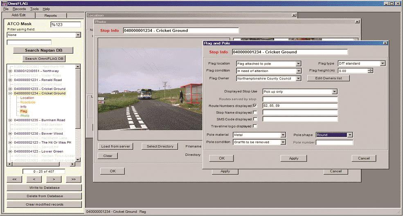Switch to the Add/Edit tab
The height and width of the screenshot is (216, 403).
[18, 15]
